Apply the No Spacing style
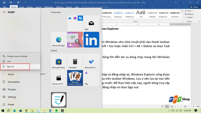201x113 pixels. tap(107, 14)
